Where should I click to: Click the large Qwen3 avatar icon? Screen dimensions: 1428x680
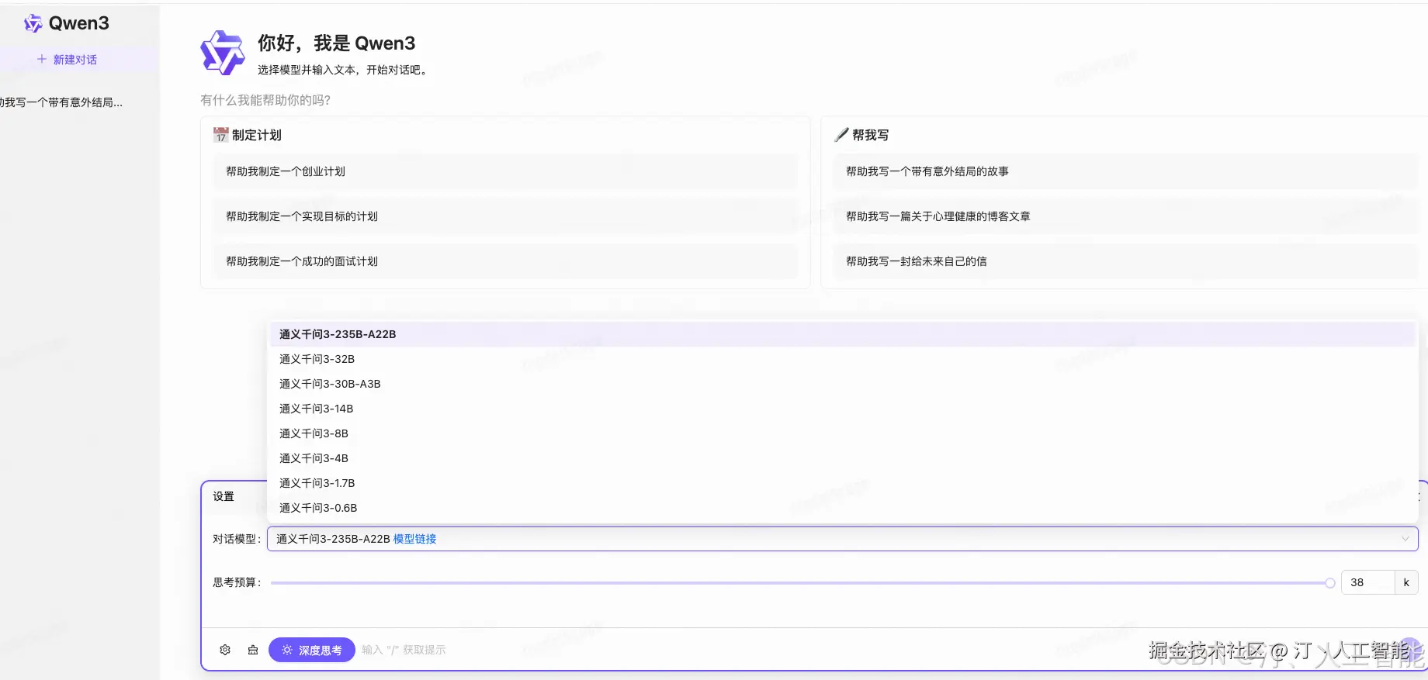(223, 53)
